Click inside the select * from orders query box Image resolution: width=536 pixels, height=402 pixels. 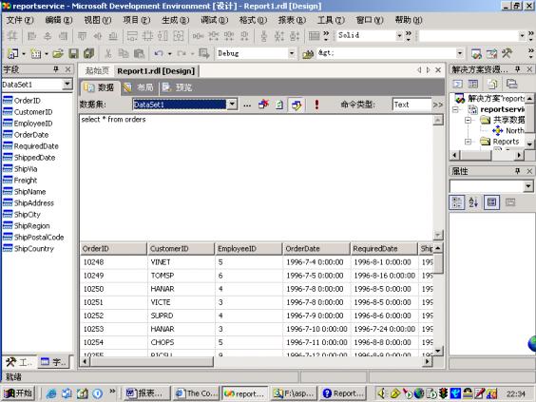pos(257,177)
